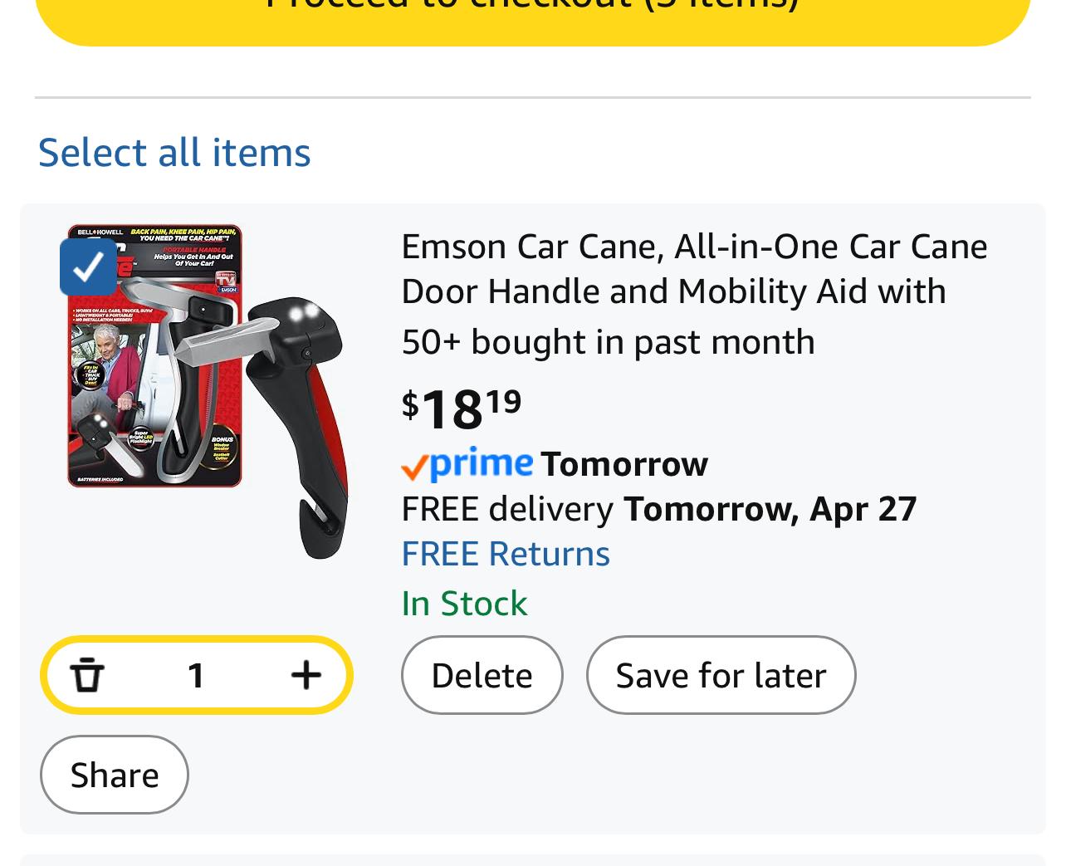Click the Prime logo checkmark
The width and height of the screenshot is (1066, 866).
click(x=413, y=467)
